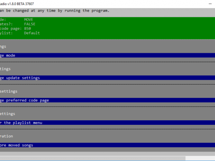Select 'ge preferred code page' option
This screenshot has height=161, width=215.
click(107, 100)
